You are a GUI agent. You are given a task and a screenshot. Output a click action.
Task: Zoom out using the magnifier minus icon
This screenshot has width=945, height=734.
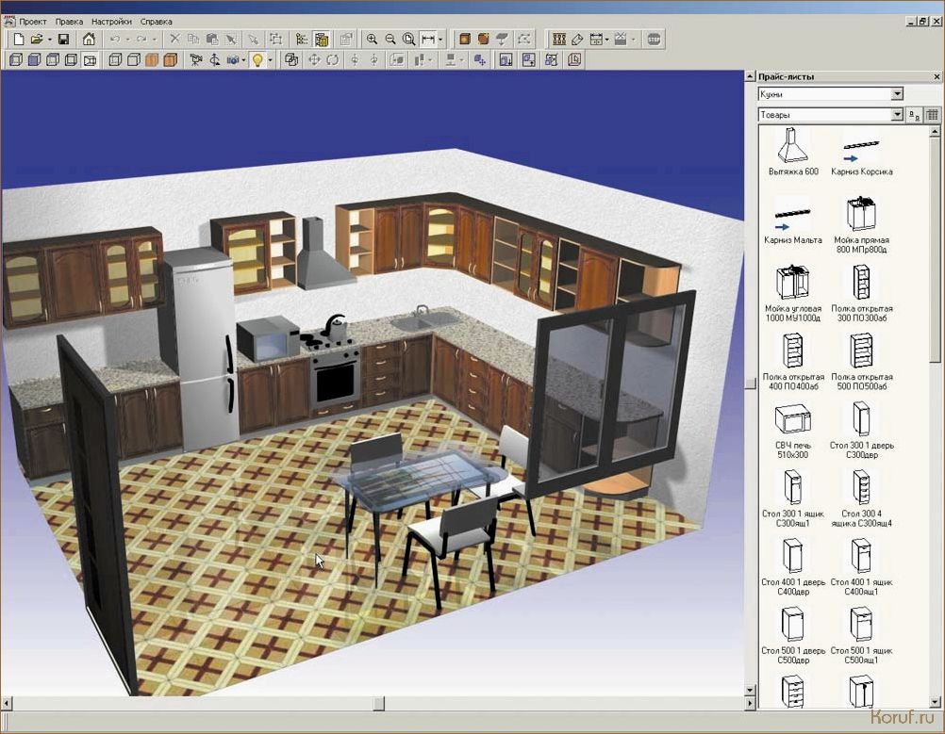pos(390,40)
